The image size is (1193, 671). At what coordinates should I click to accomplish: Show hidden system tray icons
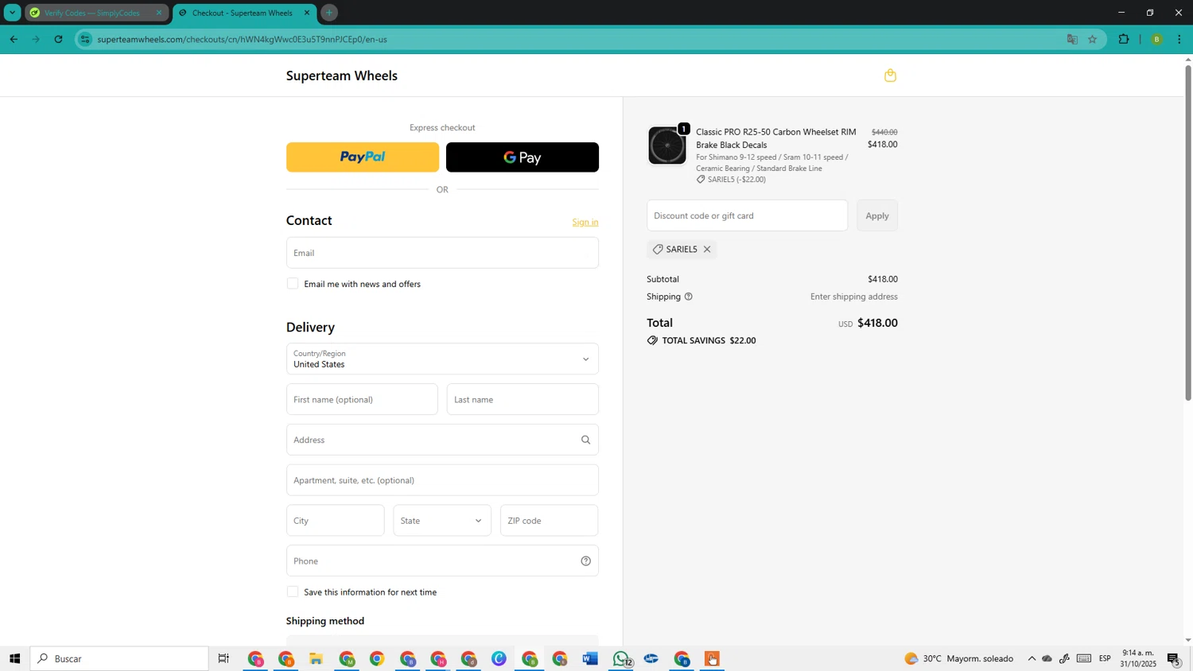[x=1032, y=659]
